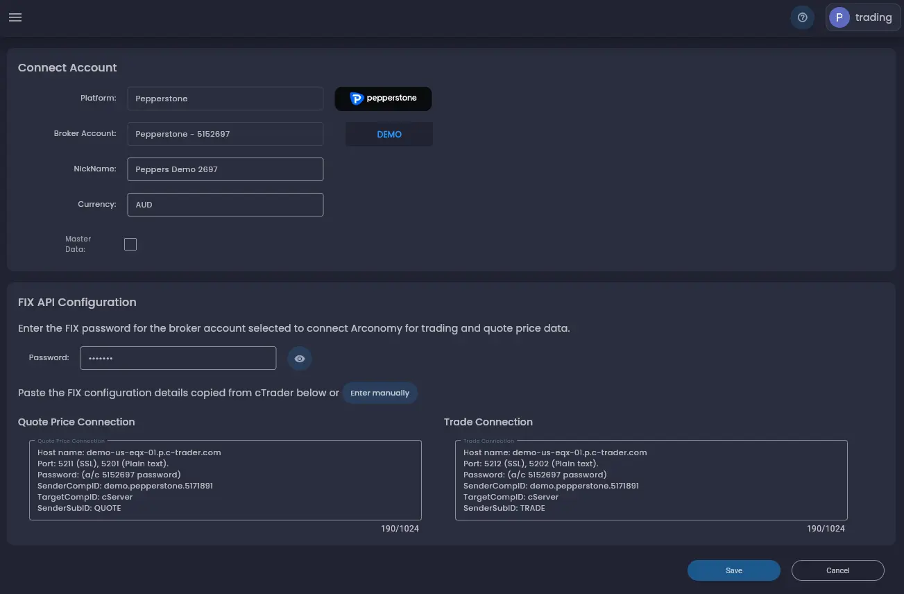Click the Connect Account section heading
Screen dimensions: 904x594
point(67,67)
